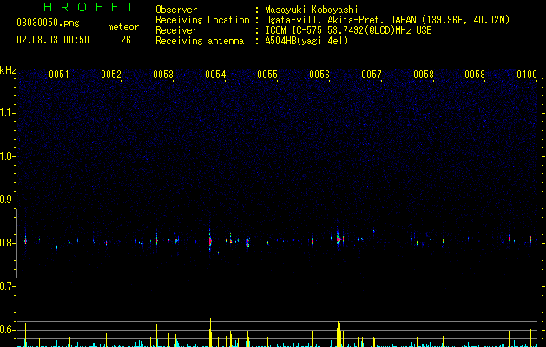Click the 0100 time marker
Viewport: 546px width, 347px height.
tap(527, 75)
